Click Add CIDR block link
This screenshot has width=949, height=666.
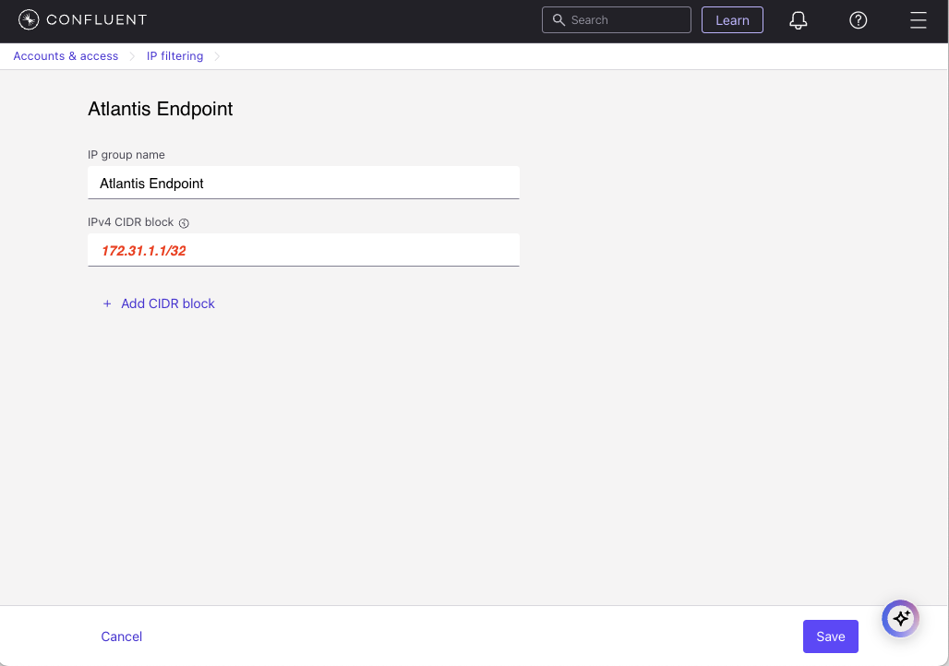168,303
